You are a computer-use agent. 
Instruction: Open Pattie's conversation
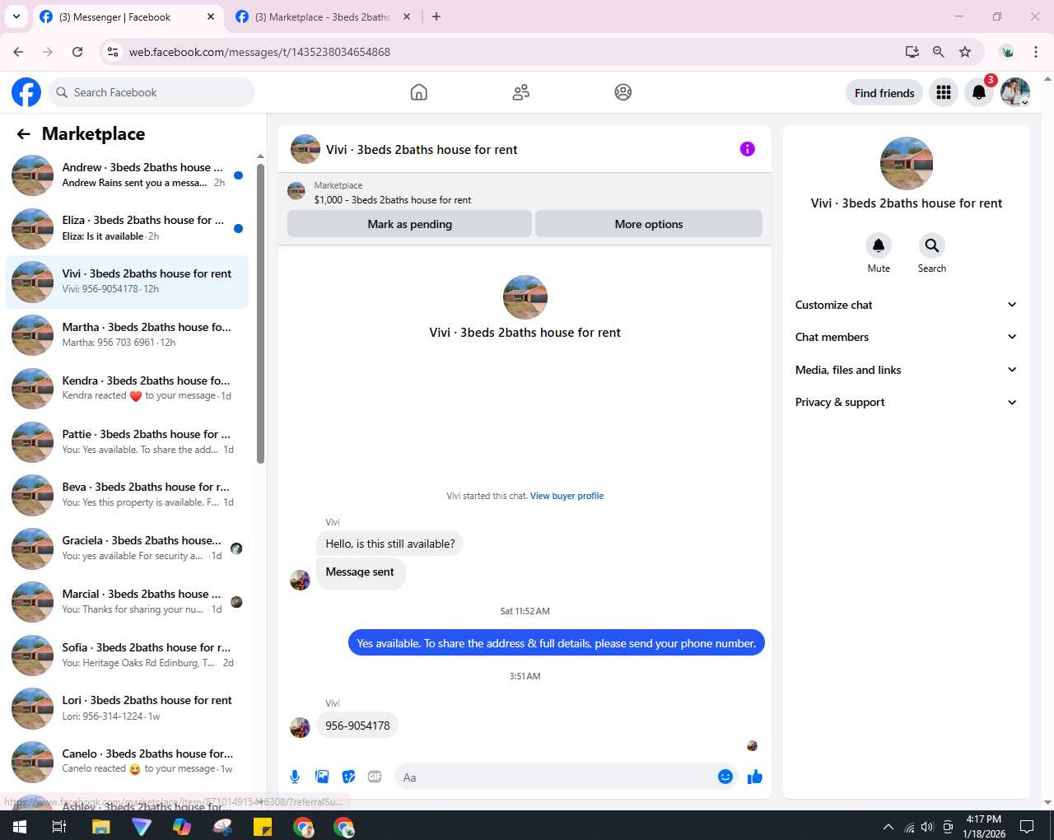click(128, 442)
